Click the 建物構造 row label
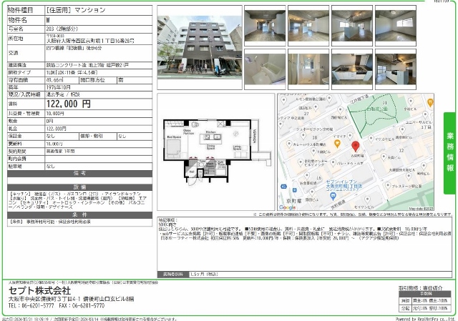This screenshot has height=321, width=458. [x=17, y=65]
